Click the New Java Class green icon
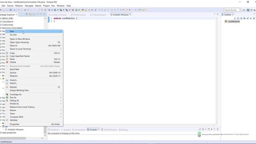Viewport: 256px width, 144px height. (x=76, y=10)
